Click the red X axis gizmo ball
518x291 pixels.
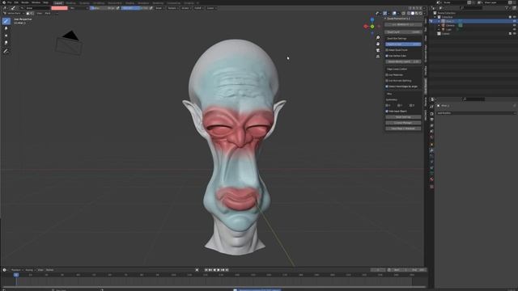pyautogui.click(x=366, y=27)
